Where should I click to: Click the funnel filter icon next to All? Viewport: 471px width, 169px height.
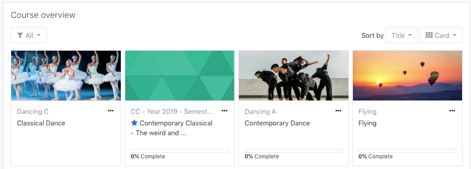pos(20,36)
